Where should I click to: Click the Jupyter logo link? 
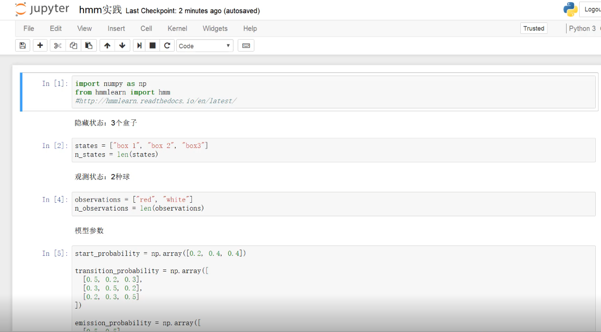tap(42, 9)
